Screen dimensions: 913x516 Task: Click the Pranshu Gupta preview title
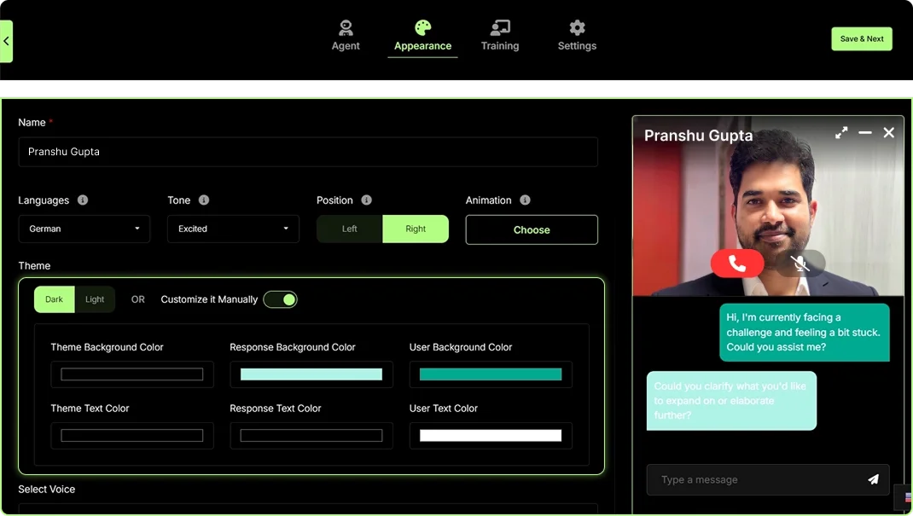pyautogui.click(x=698, y=136)
